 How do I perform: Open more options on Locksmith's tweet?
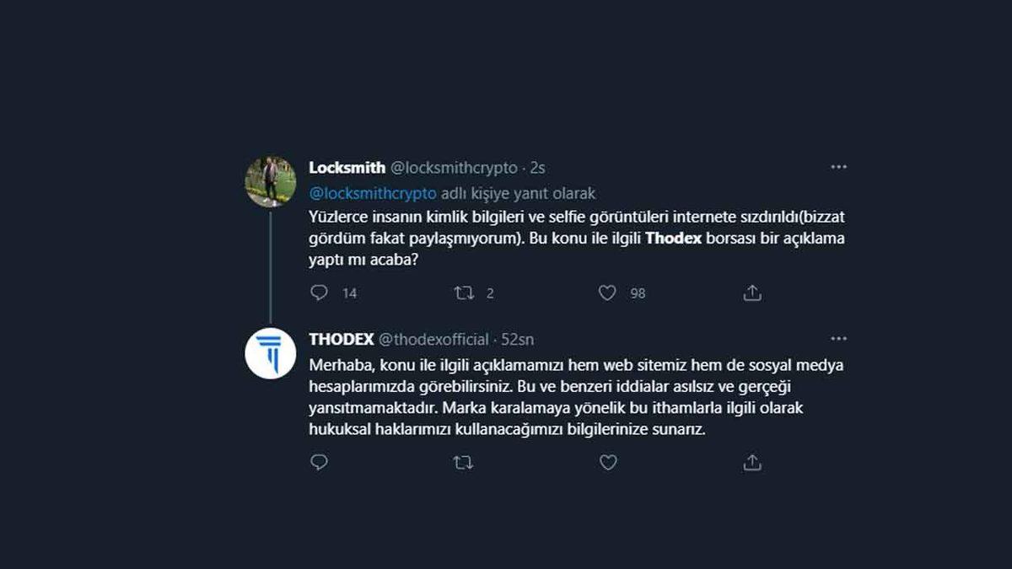(x=838, y=167)
